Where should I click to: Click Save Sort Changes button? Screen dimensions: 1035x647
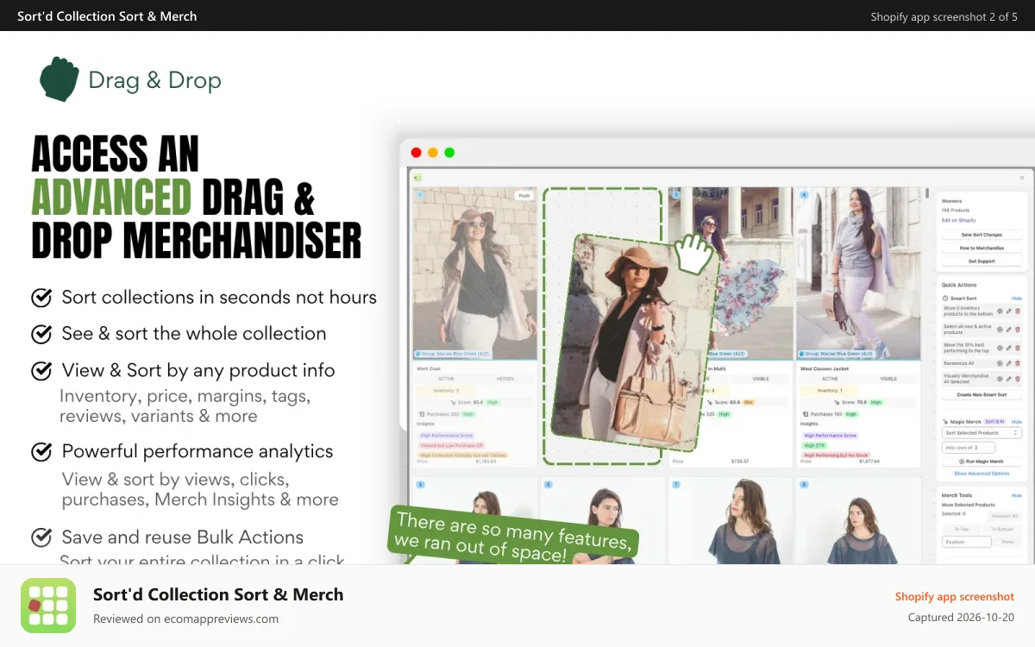982,235
